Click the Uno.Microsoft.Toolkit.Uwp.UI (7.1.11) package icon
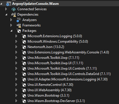This screenshot has height=104, width=119. tap(24, 63)
